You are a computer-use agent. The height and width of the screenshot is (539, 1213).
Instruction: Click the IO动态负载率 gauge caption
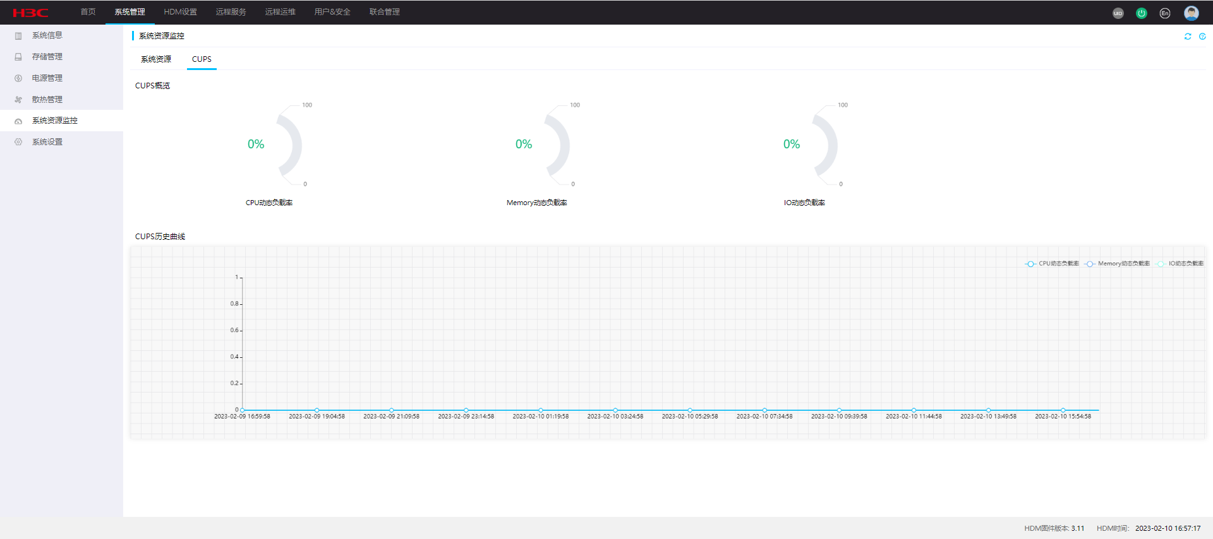[x=805, y=203]
